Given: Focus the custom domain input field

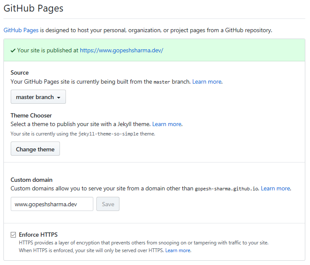Looking at the screenshot, I should [x=52, y=204].
